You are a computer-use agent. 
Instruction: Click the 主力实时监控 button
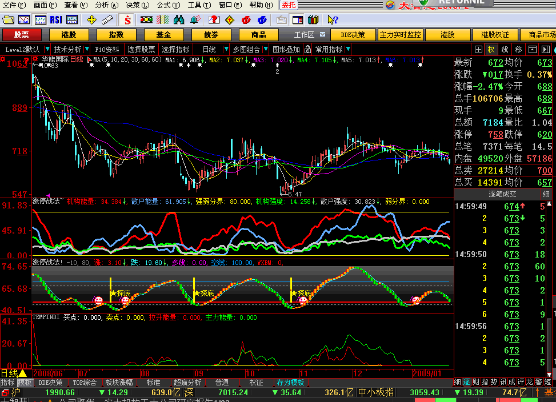400,35
